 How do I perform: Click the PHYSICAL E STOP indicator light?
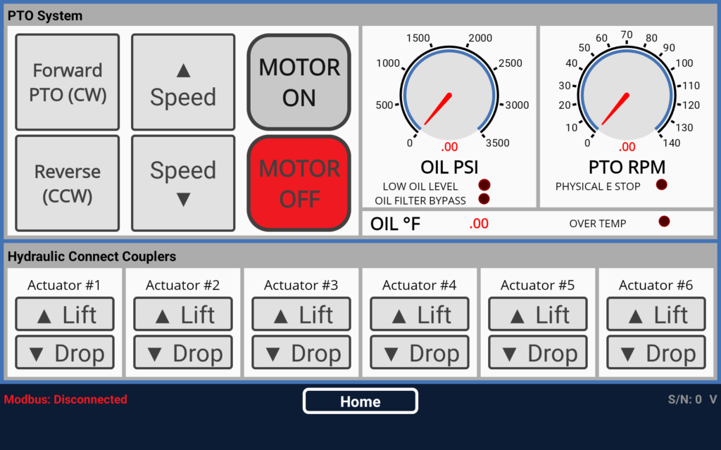click(661, 184)
